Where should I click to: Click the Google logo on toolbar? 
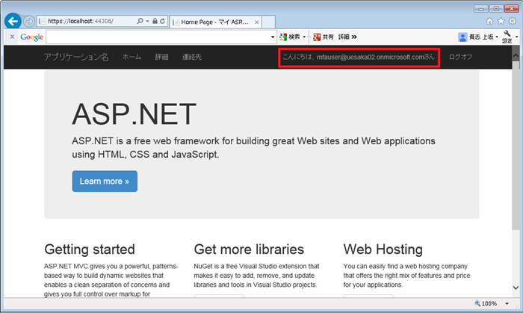click(31, 37)
